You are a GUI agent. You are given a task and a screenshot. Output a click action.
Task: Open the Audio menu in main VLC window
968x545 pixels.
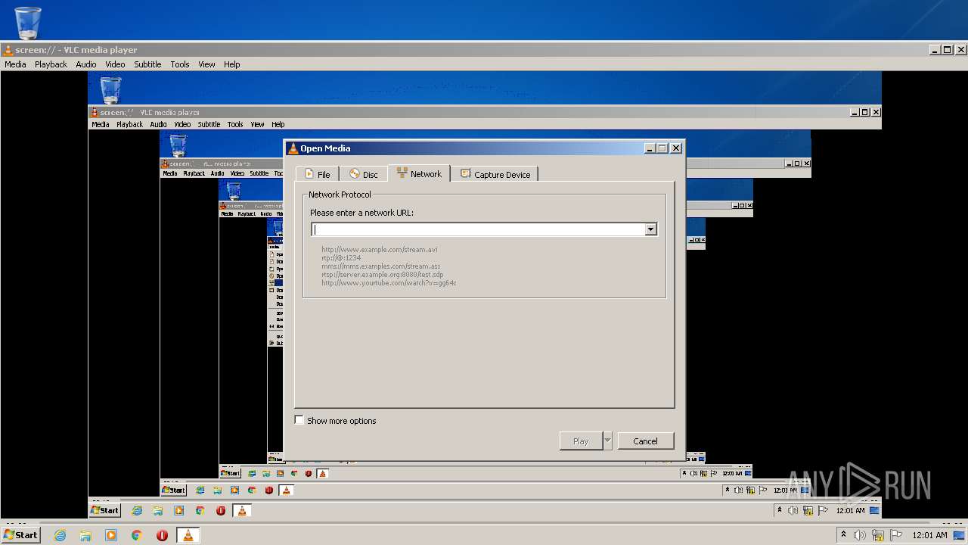86,64
